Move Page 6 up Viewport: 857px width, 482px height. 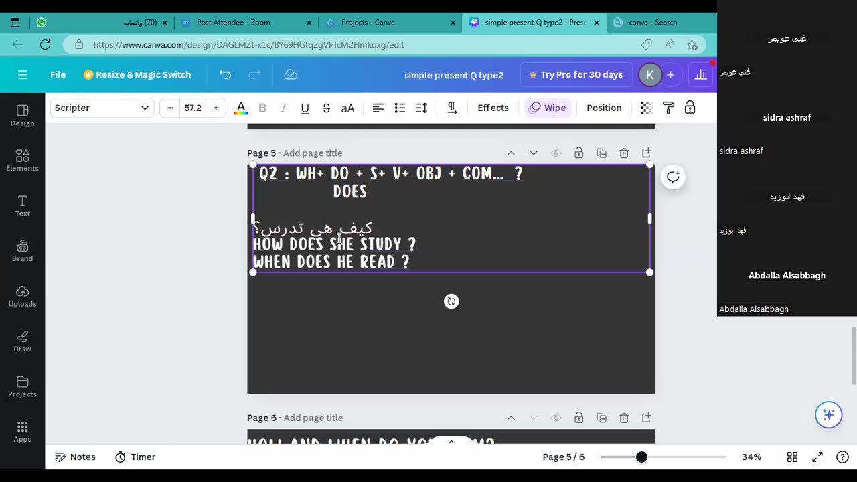511,418
